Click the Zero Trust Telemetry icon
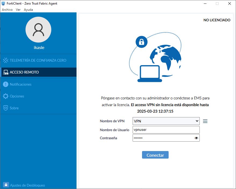 (x=6, y=60)
